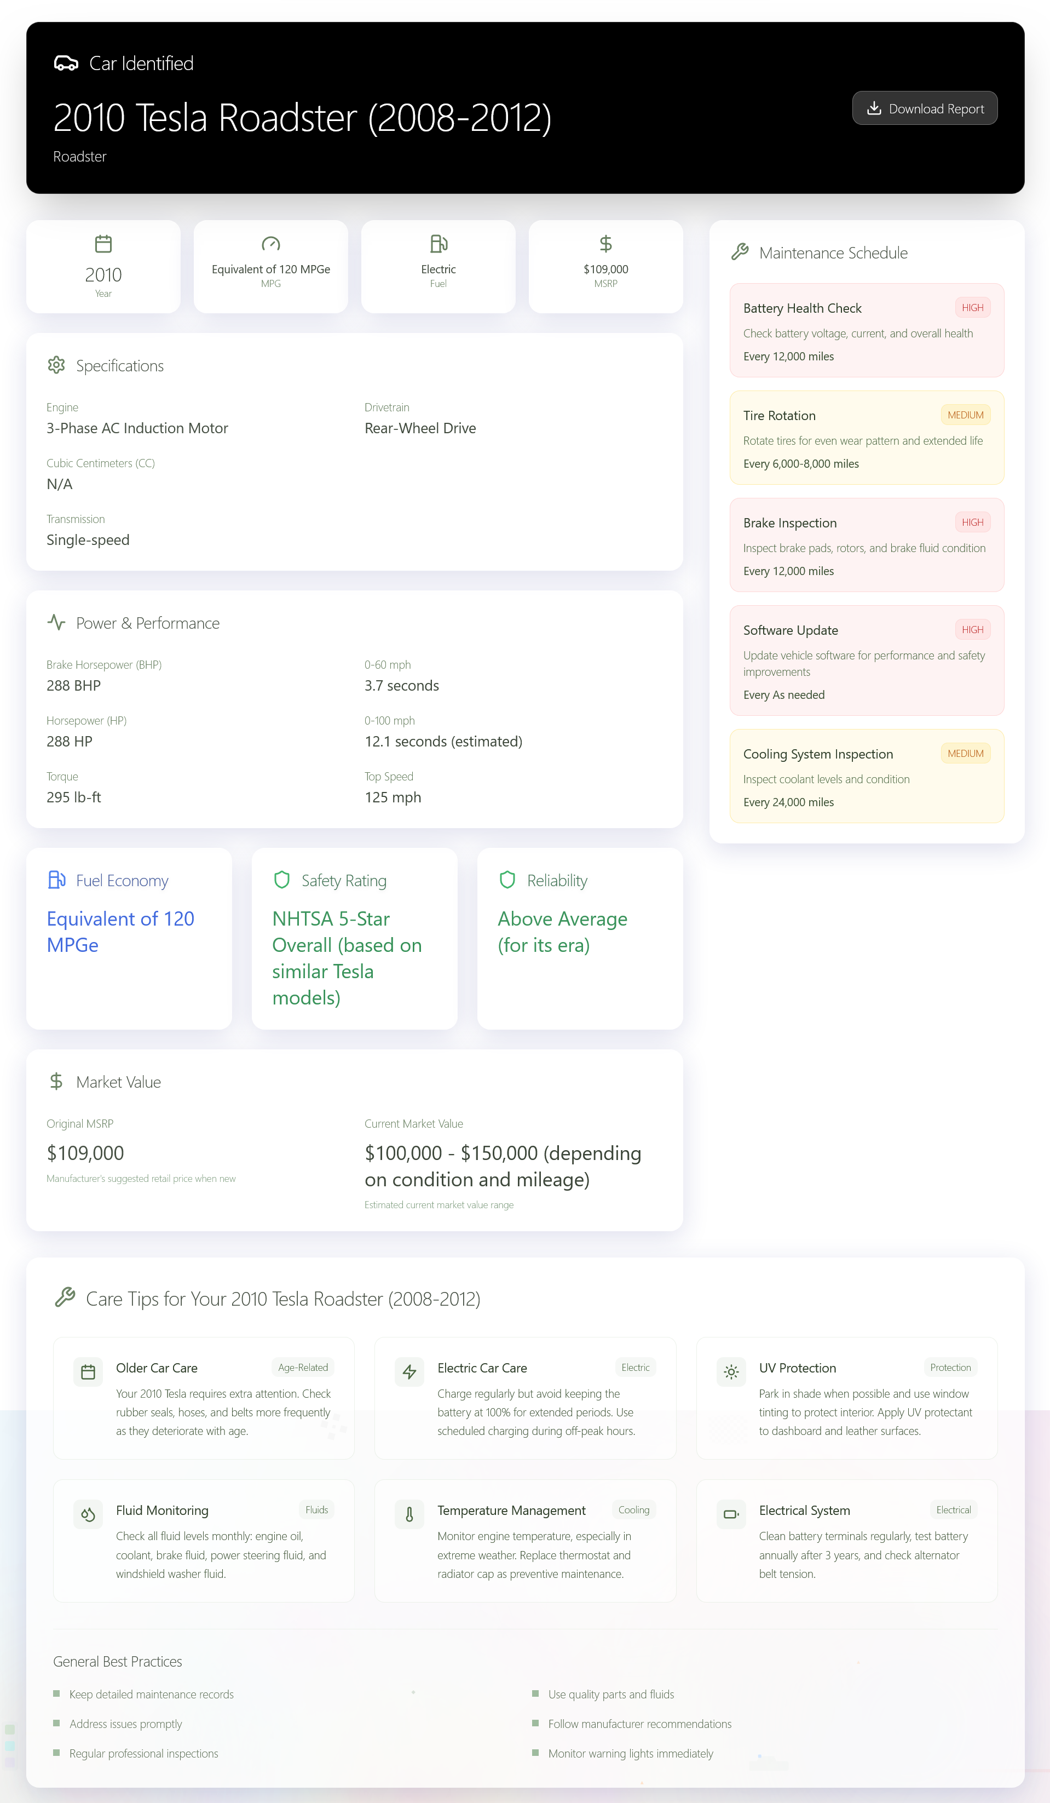Click the Cooling tag on Temperature Management
This screenshot has height=1803, width=1050.
pyautogui.click(x=634, y=1509)
